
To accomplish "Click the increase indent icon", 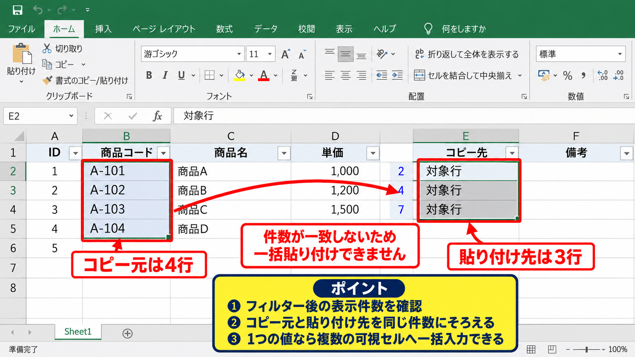I will (x=397, y=75).
